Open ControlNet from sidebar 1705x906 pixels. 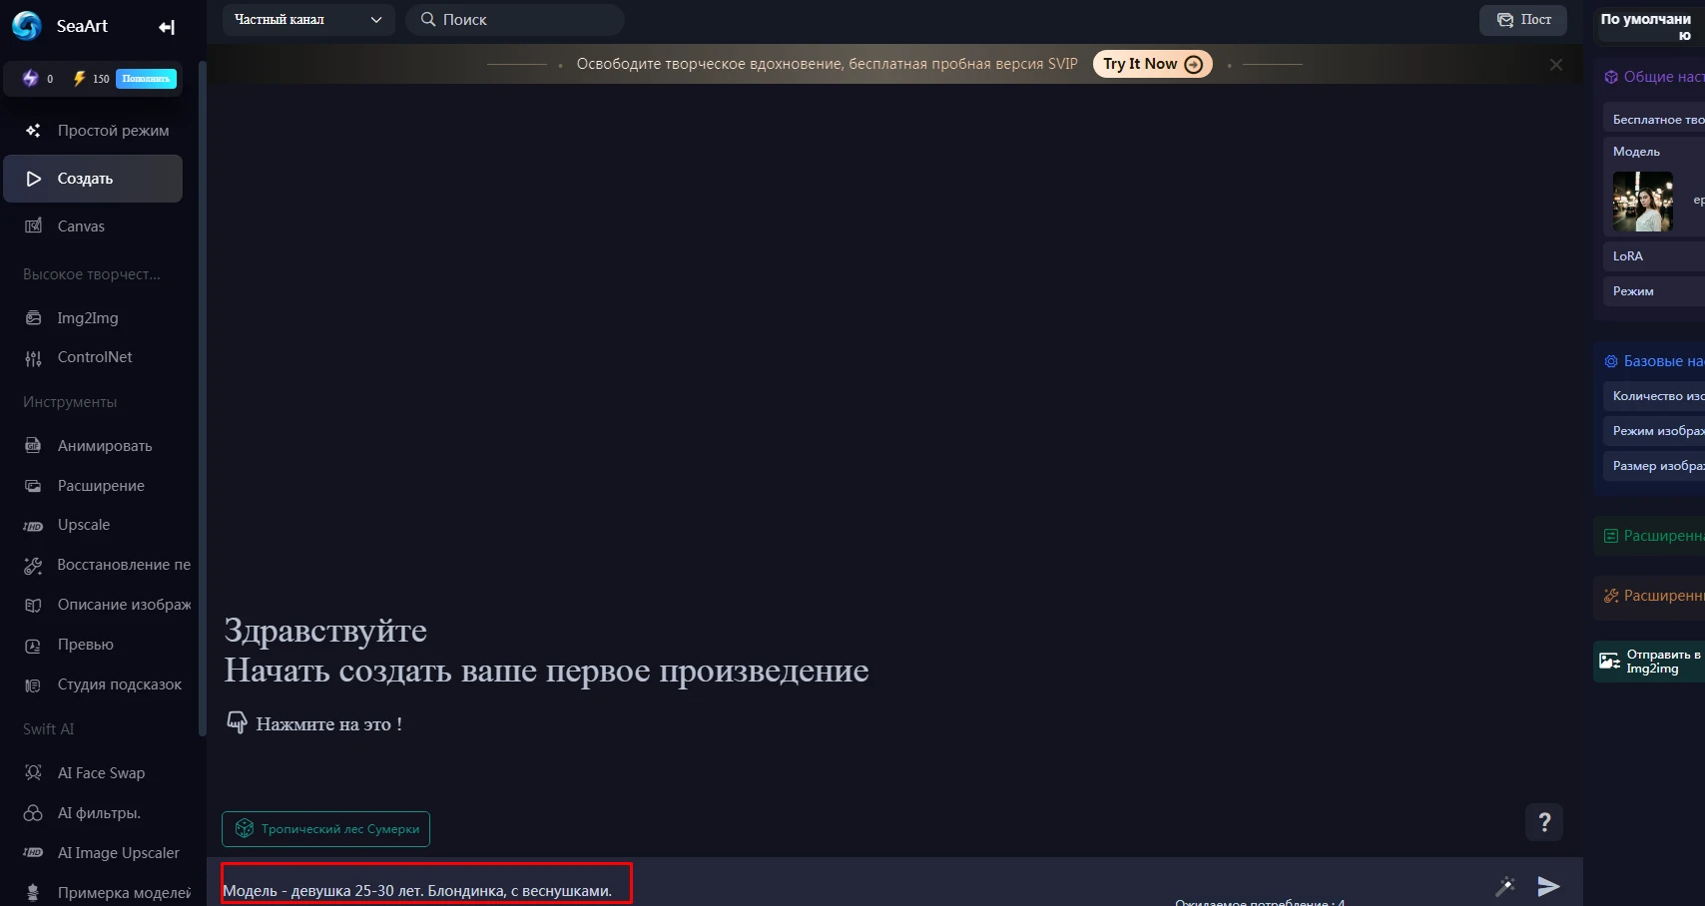[x=94, y=357]
